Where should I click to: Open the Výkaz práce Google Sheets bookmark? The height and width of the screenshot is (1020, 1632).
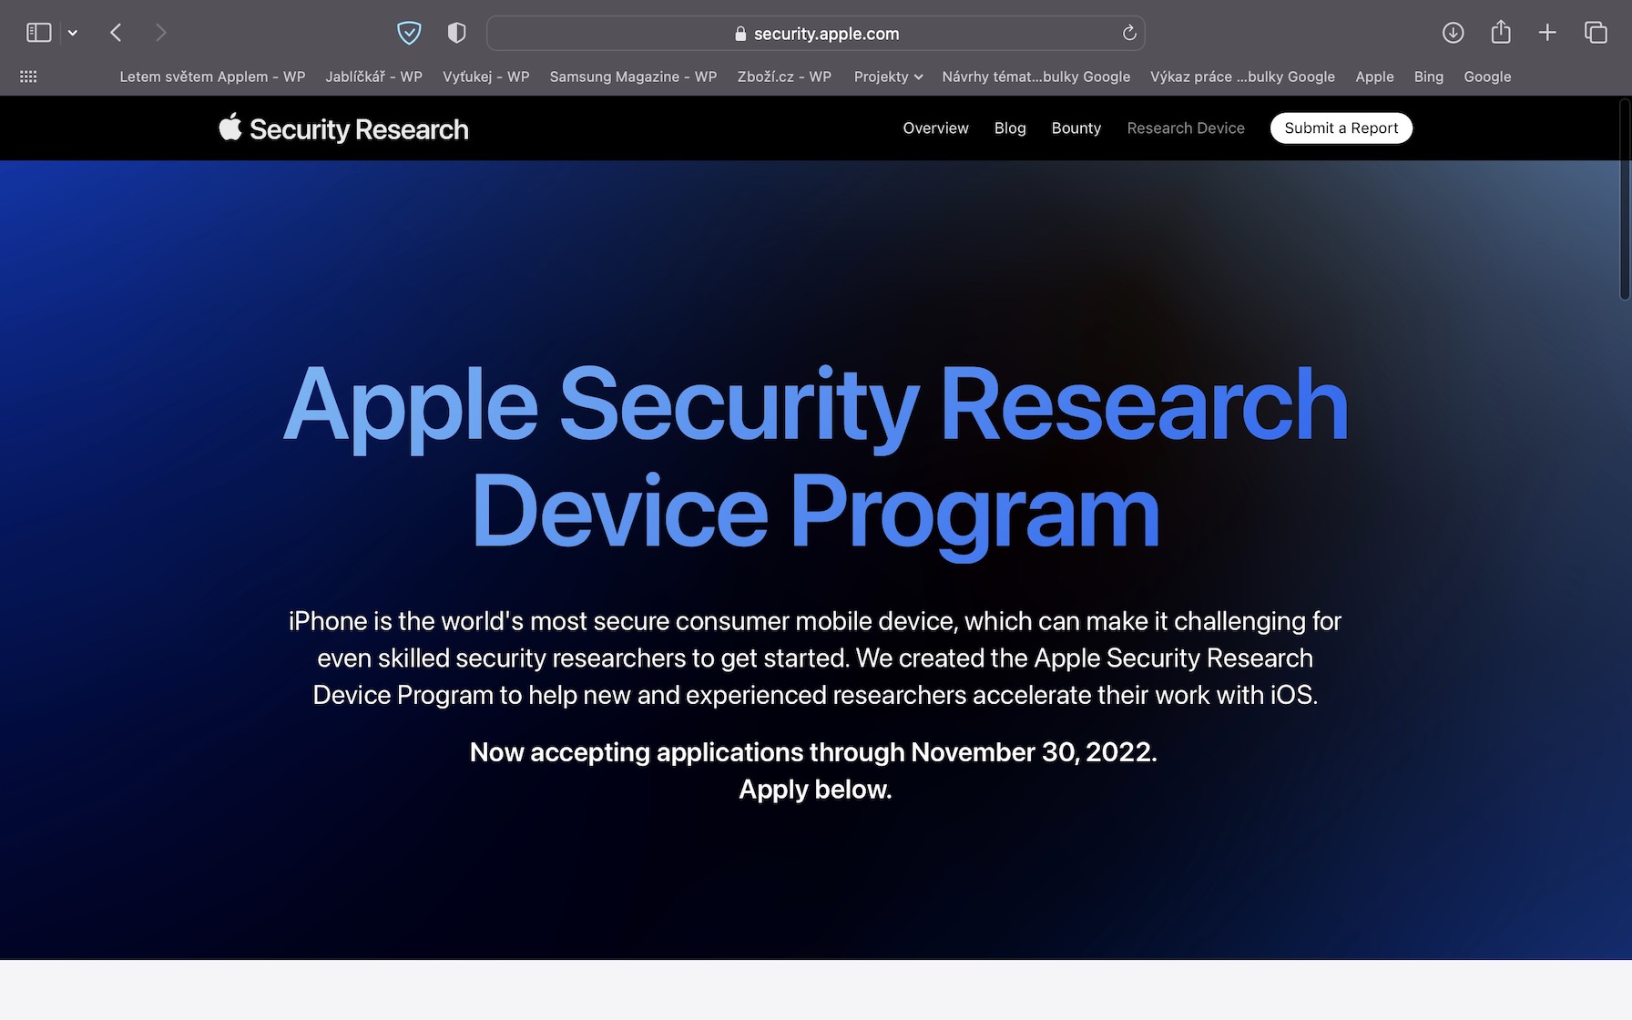tap(1242, 76)
